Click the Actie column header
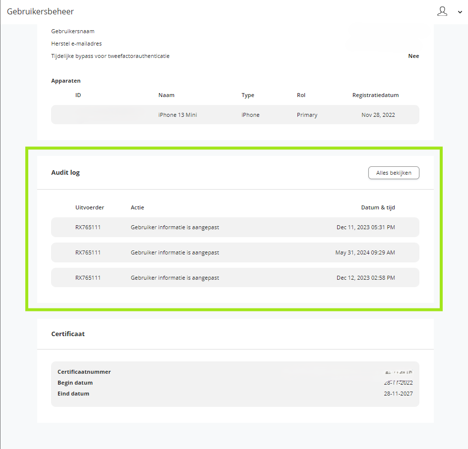 tap(137, 207)
